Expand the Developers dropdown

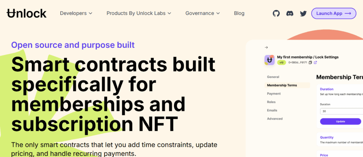point(76,13)
